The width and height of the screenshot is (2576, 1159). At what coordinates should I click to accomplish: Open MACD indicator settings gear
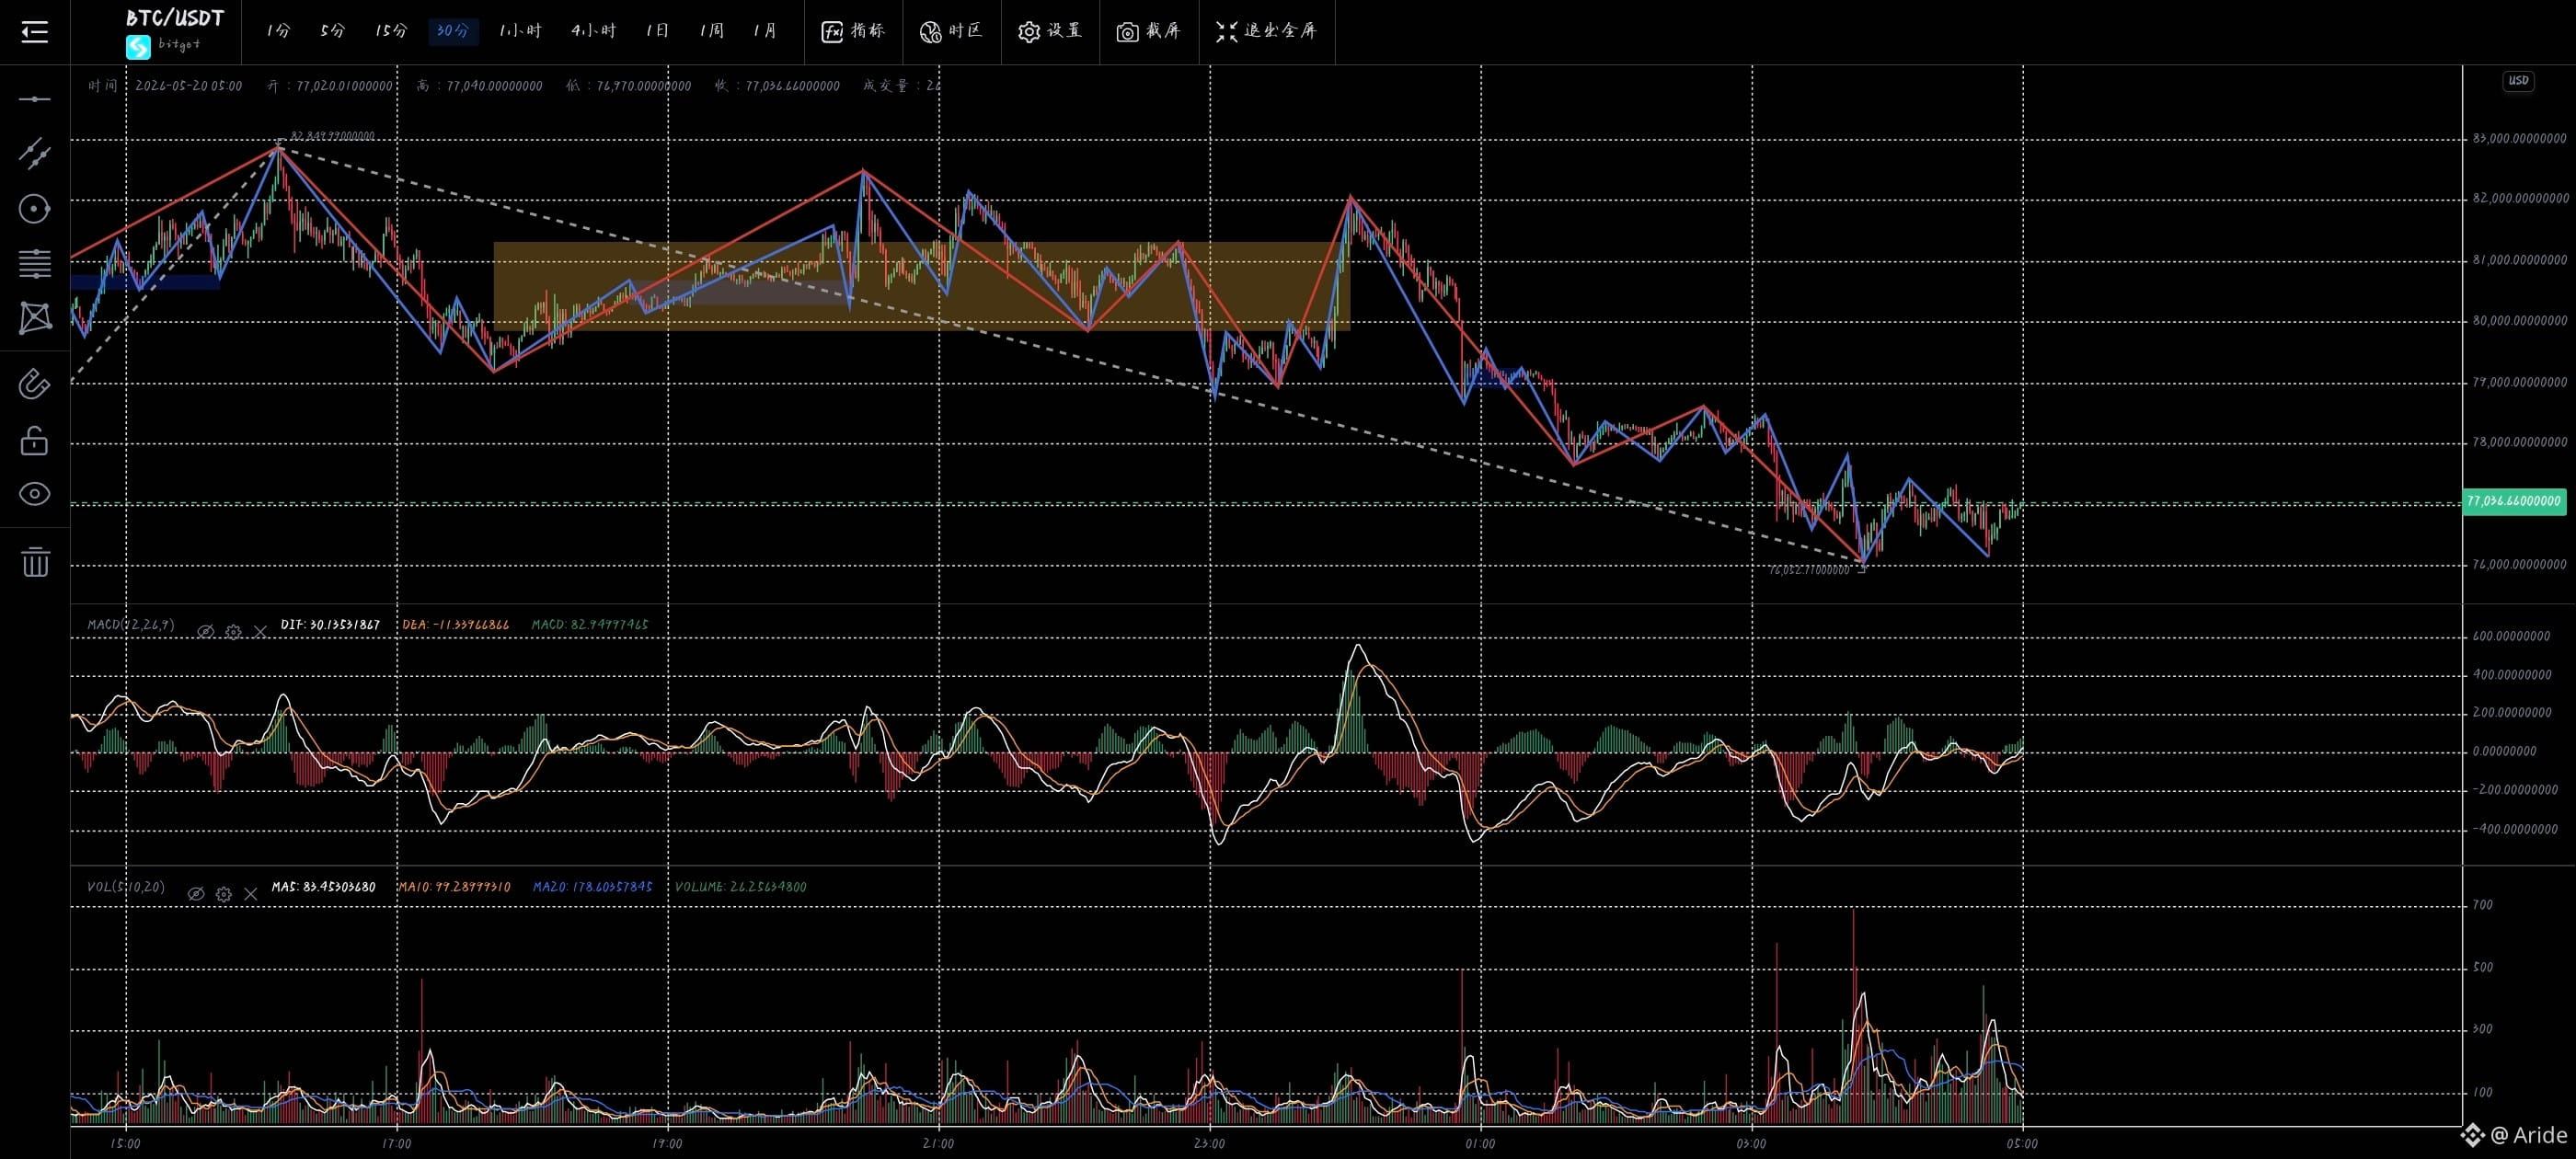(233, 632)
